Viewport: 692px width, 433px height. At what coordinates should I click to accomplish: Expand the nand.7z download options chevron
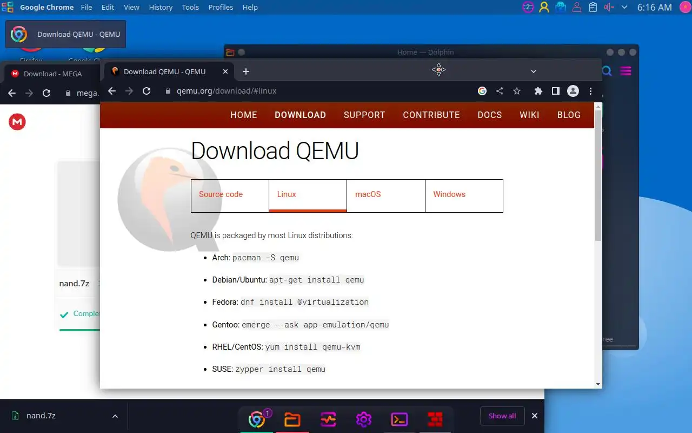tap(115, 416)
